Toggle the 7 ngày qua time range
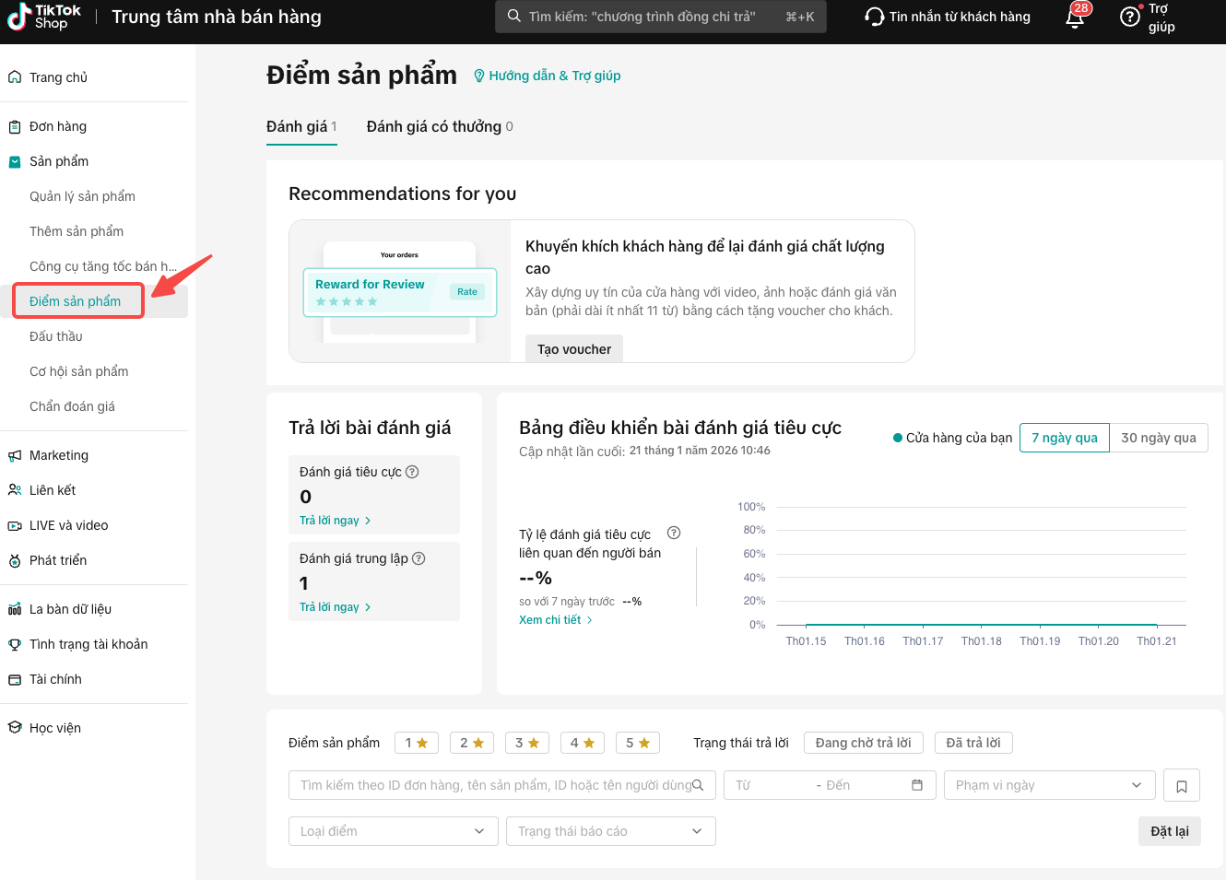Screen dimensions: 1226x880 click(x=1064, y=438)
